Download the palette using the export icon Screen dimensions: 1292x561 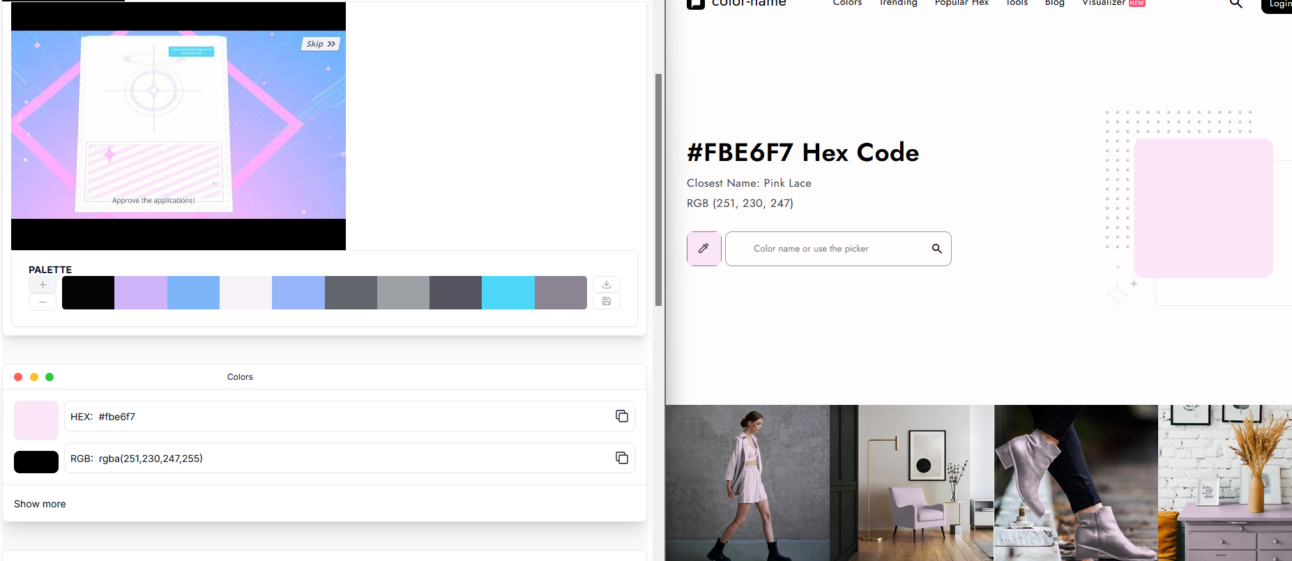pyautogui.click(x=607, y=284)
